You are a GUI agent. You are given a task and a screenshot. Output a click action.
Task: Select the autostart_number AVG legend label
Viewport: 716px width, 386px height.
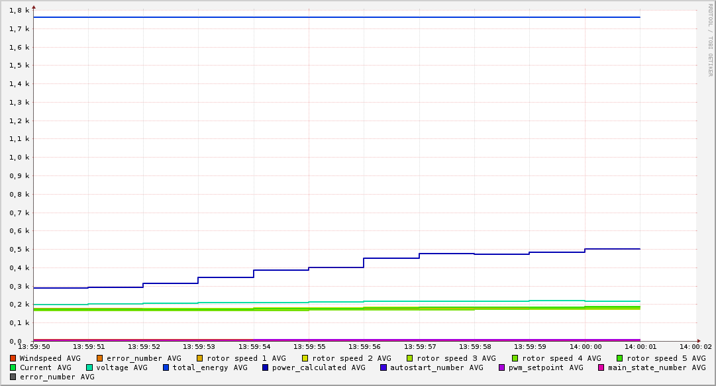tap(436, 367)
